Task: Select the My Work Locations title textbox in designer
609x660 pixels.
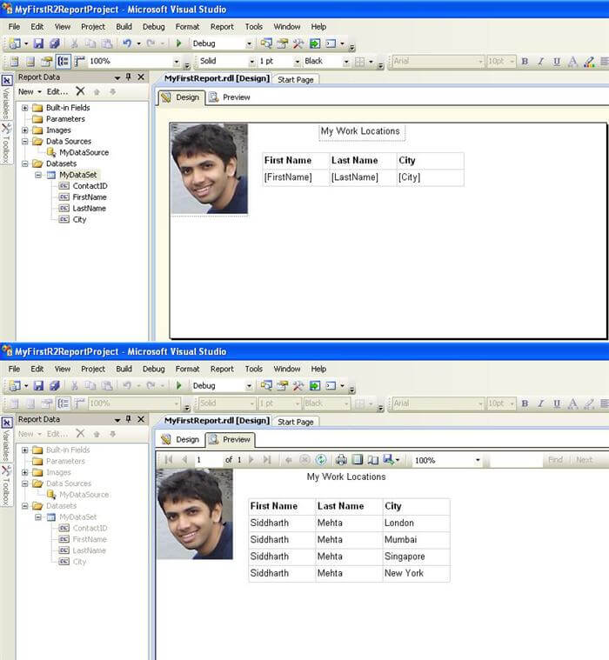Action: click(x=362, y=132)
